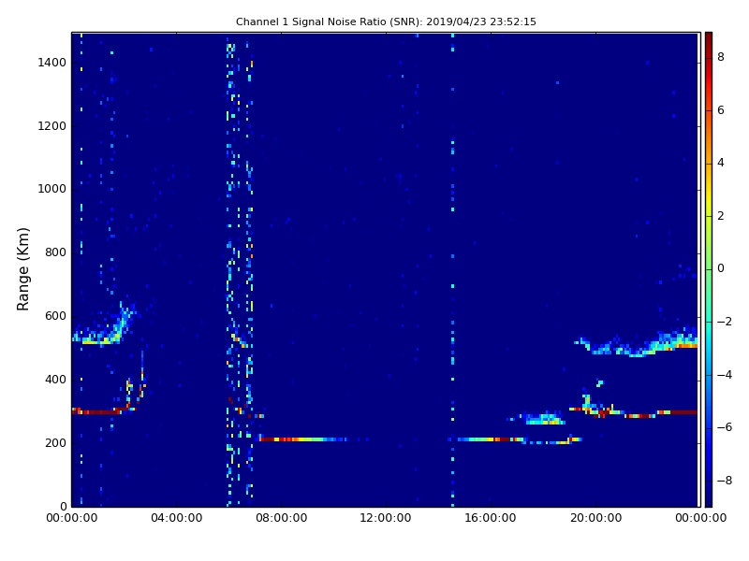Click the 08:00:00 time axis label
749x561 pixels.
coord(282,518)
